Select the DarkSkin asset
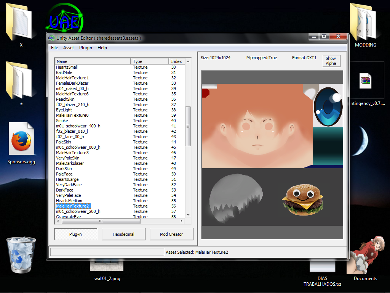The height and width of the screenshot is (293, 390). tap(120, 169)
